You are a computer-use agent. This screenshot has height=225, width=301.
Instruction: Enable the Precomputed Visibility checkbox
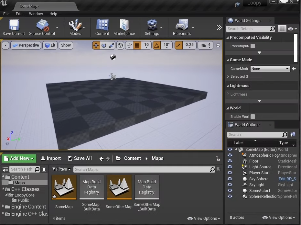[253, 46]
